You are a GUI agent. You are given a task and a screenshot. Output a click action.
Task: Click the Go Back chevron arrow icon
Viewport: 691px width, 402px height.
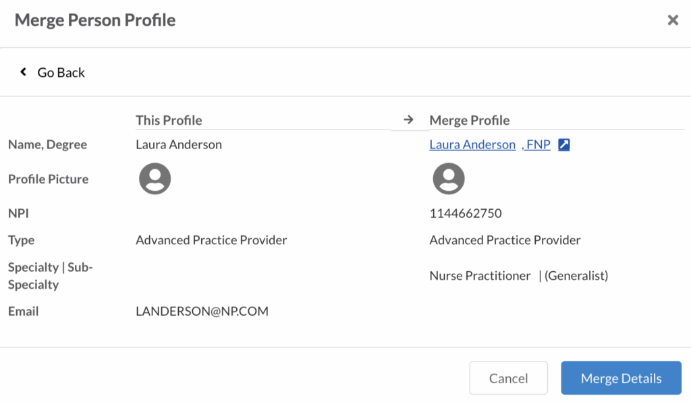point(23,72)
